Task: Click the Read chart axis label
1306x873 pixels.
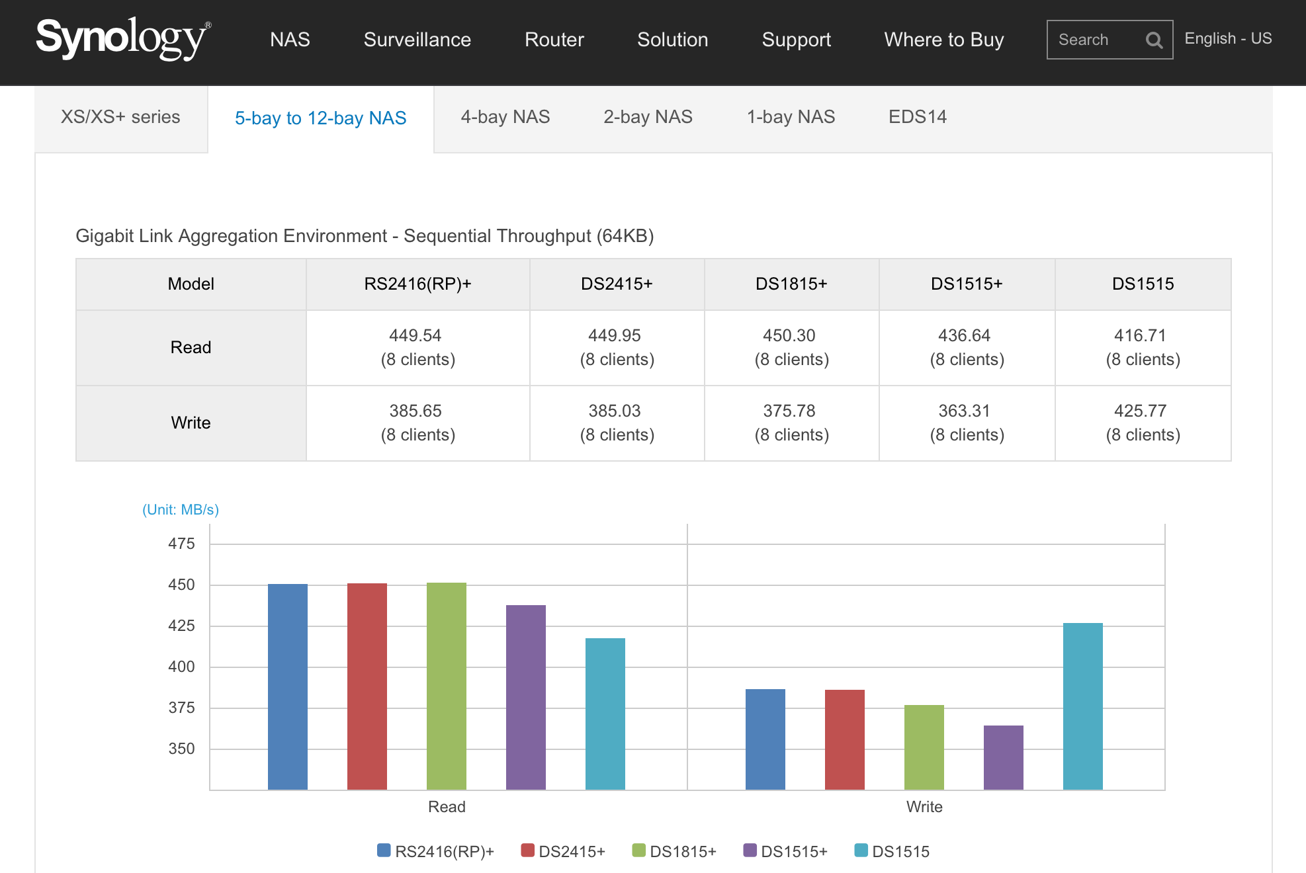Action: (447, 807)
